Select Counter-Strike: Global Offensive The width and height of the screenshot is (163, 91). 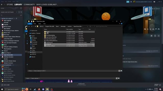click(x=12, y=37)
